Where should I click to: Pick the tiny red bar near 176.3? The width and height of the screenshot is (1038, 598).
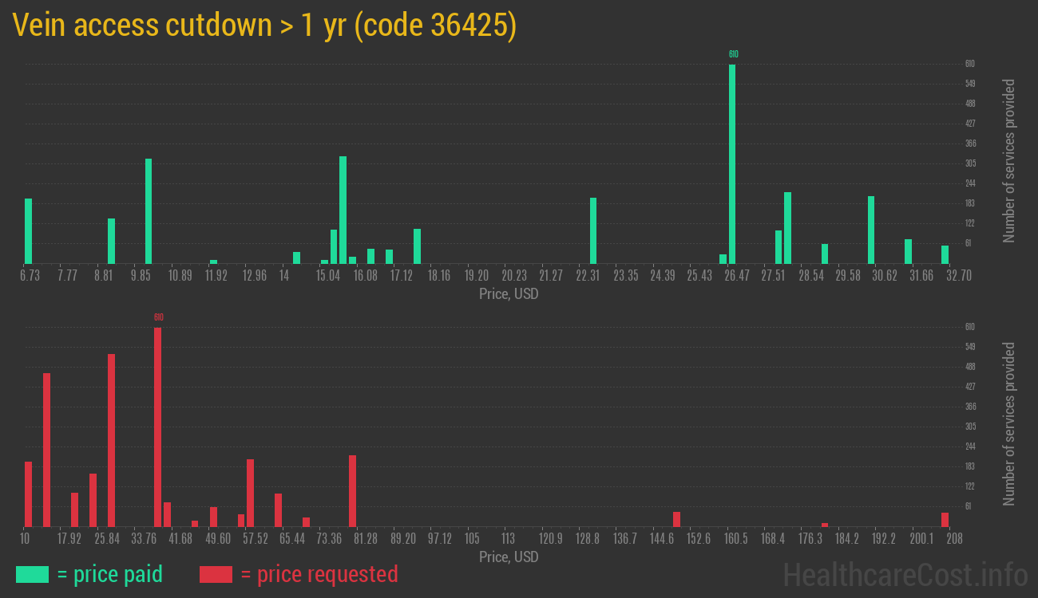[x=825, y=525]
